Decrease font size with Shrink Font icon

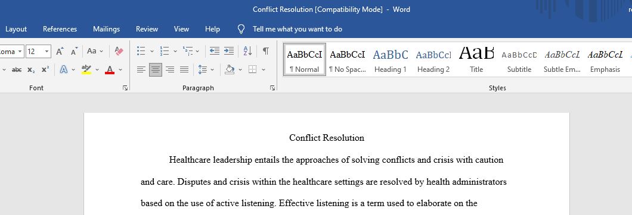click(x=74, y=51)
